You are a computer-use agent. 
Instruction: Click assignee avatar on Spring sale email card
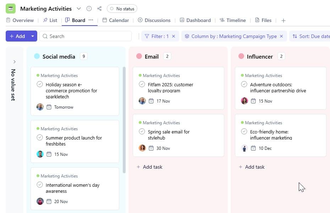pos(142,148)
